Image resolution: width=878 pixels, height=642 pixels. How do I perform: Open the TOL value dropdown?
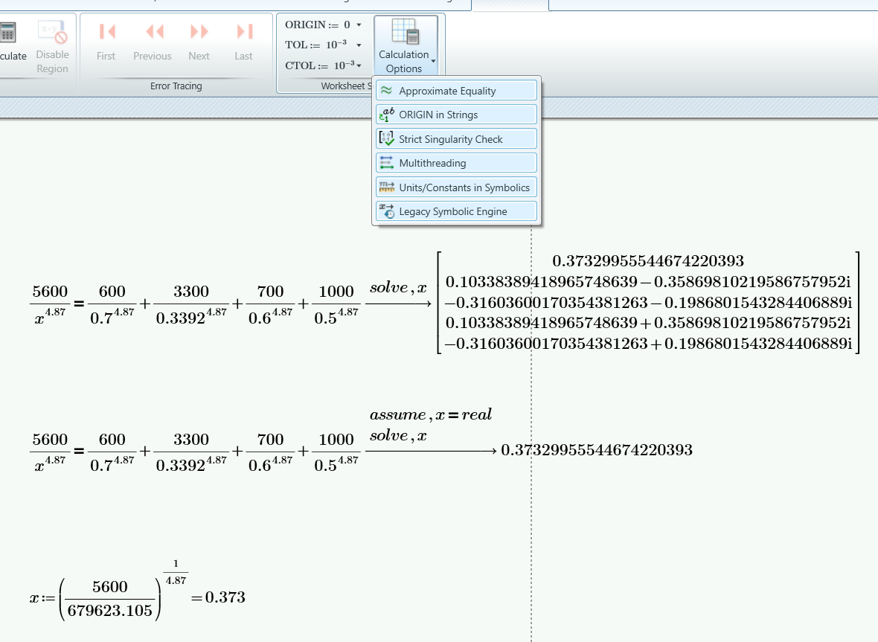point(359,45)
